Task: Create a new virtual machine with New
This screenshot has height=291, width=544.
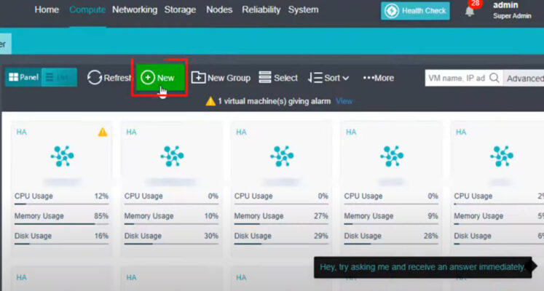Action: click(160, 78)
